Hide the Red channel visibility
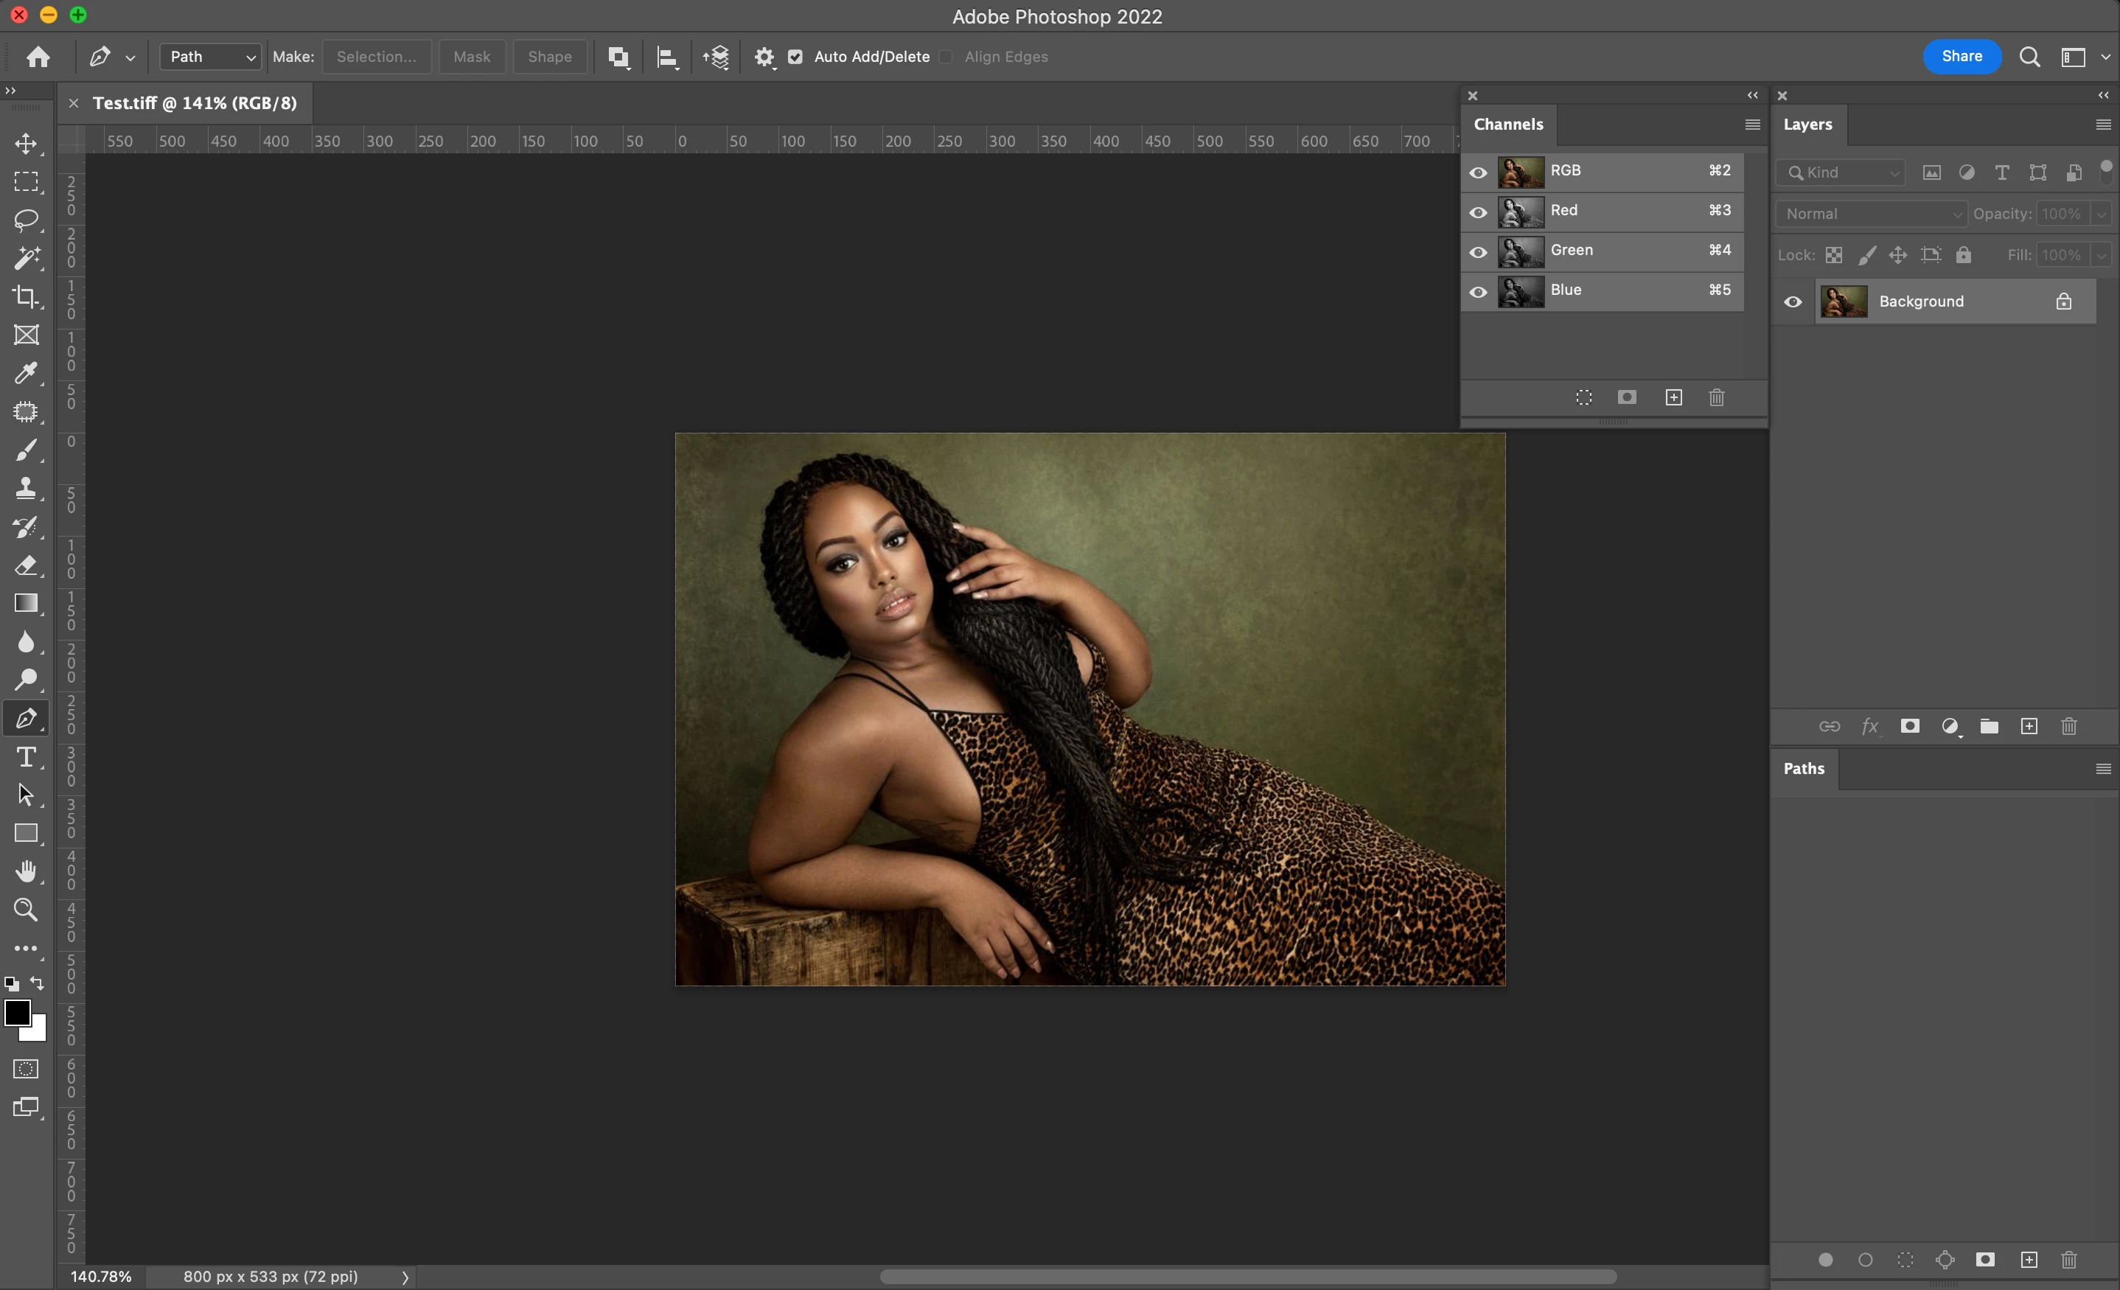 (1478, 212)
